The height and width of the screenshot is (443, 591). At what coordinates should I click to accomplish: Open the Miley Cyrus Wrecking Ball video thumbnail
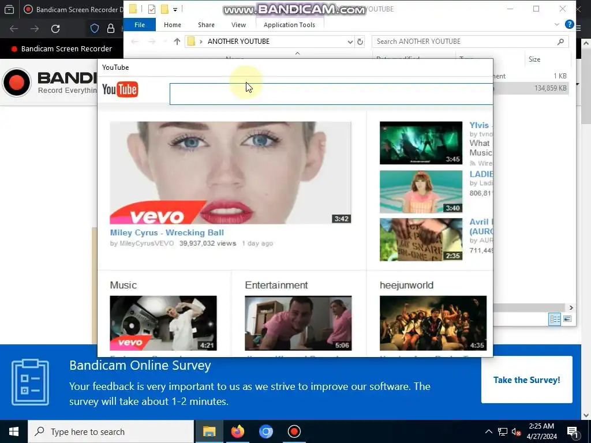tap(230, 172)
